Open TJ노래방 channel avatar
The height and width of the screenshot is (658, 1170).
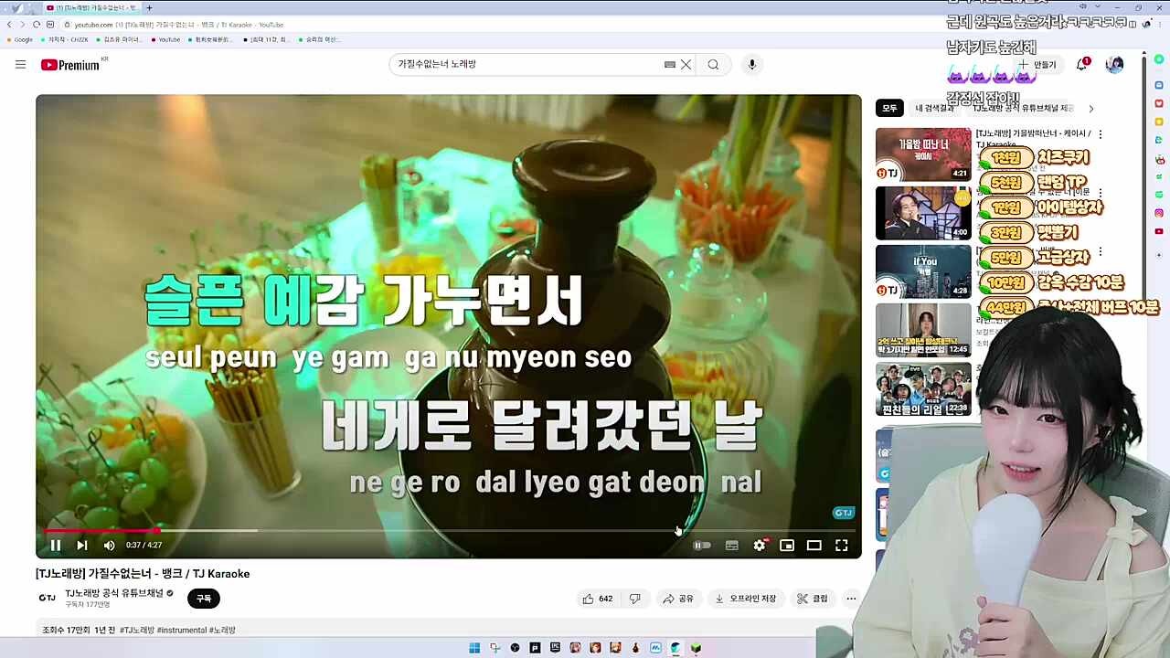(x=47, y=599)
